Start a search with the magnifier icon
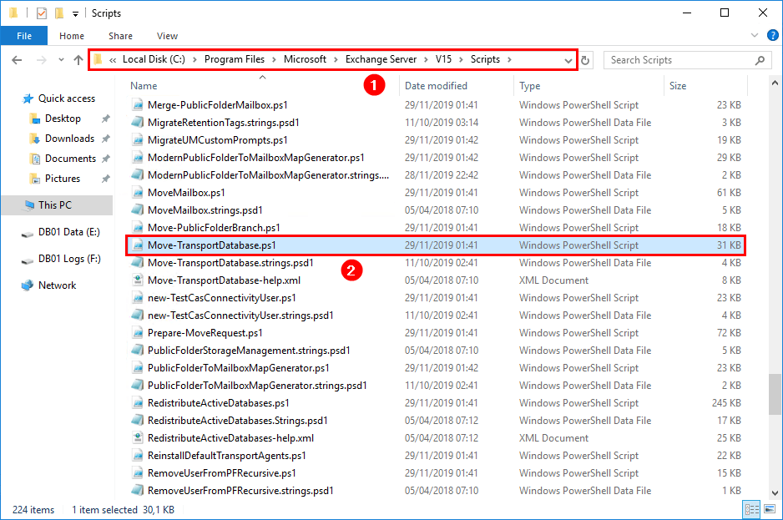Viewport: 783px width, 520px height. [x=758, y=59]
